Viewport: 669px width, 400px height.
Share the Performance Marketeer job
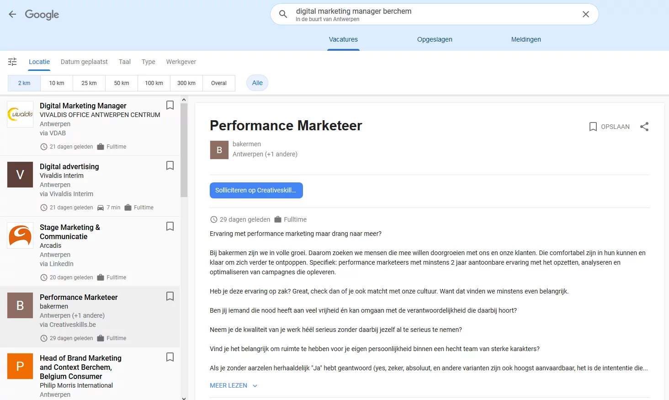click(644, 127)
